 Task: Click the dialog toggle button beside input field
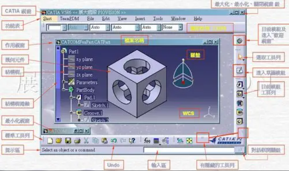tap(239, 150)
